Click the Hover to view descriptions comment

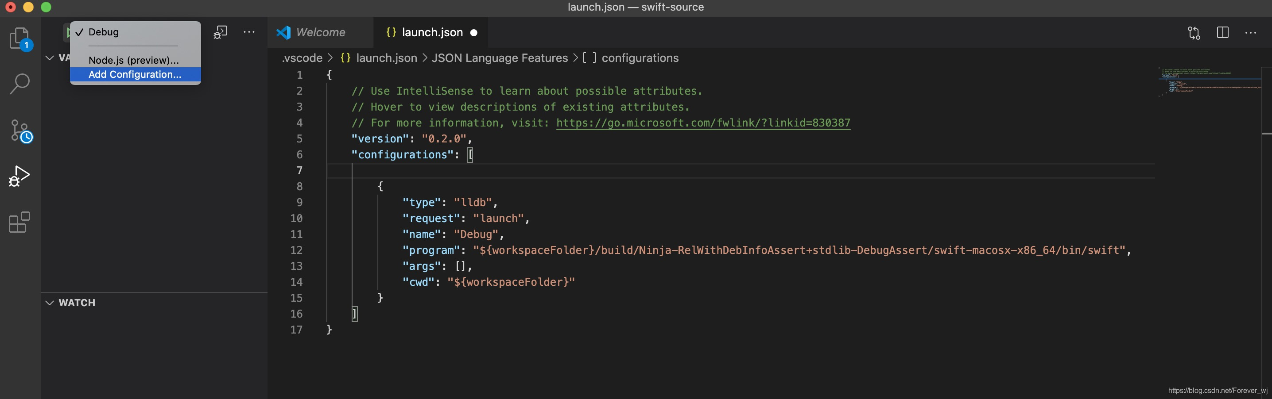pos(520,107)
